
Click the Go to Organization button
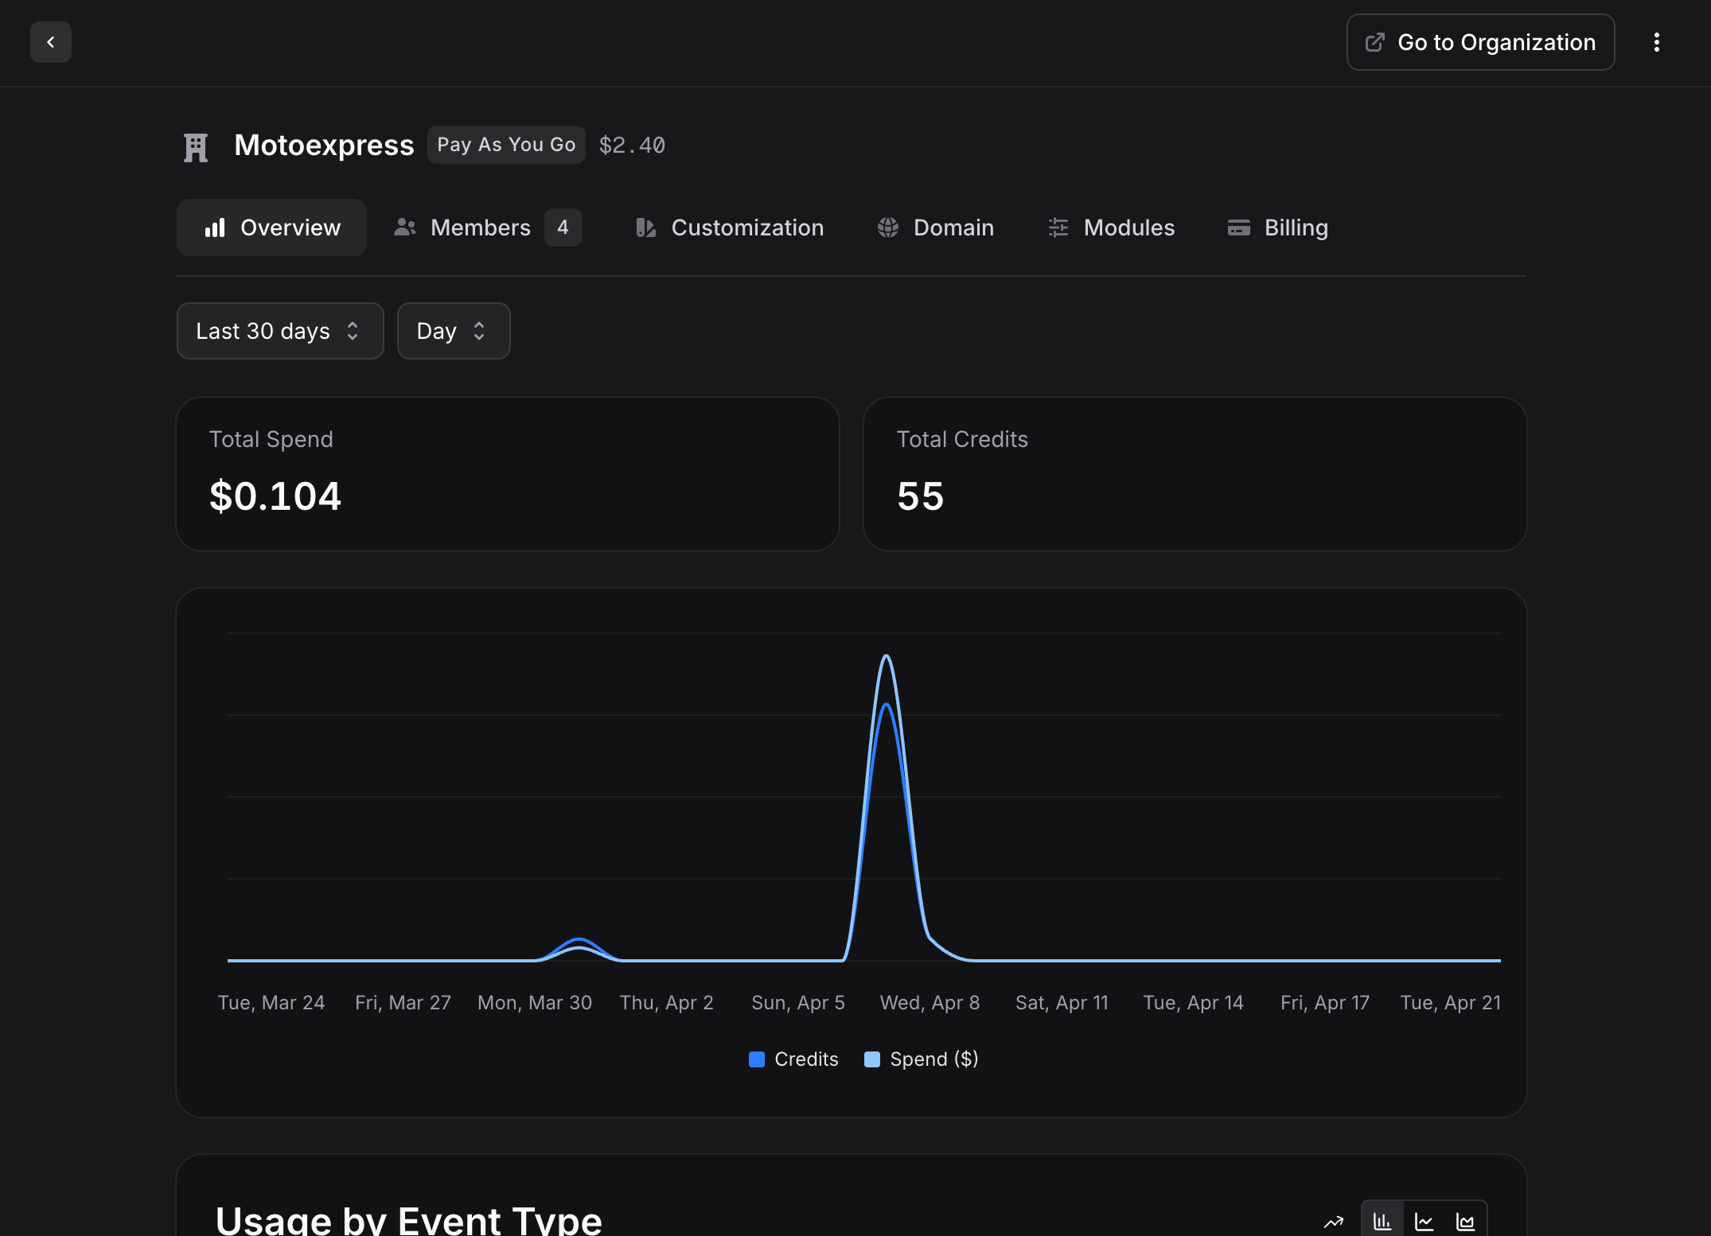tap(1480, 42)
